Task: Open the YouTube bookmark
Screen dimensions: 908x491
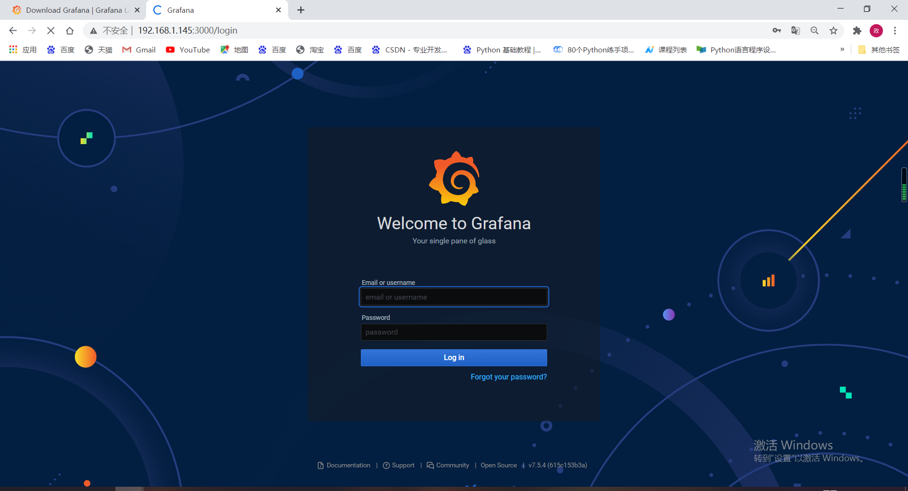Action: coord(188,50)
